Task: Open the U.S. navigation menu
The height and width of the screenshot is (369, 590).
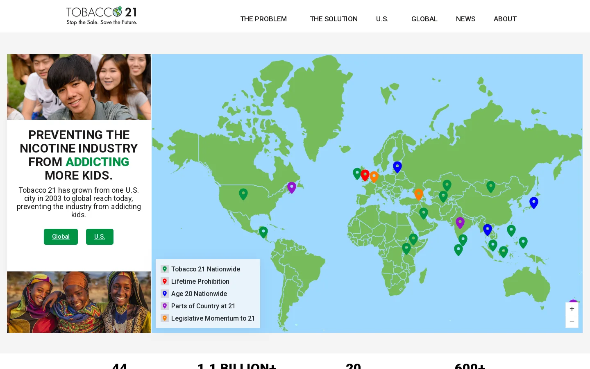Action: [382, 19]
